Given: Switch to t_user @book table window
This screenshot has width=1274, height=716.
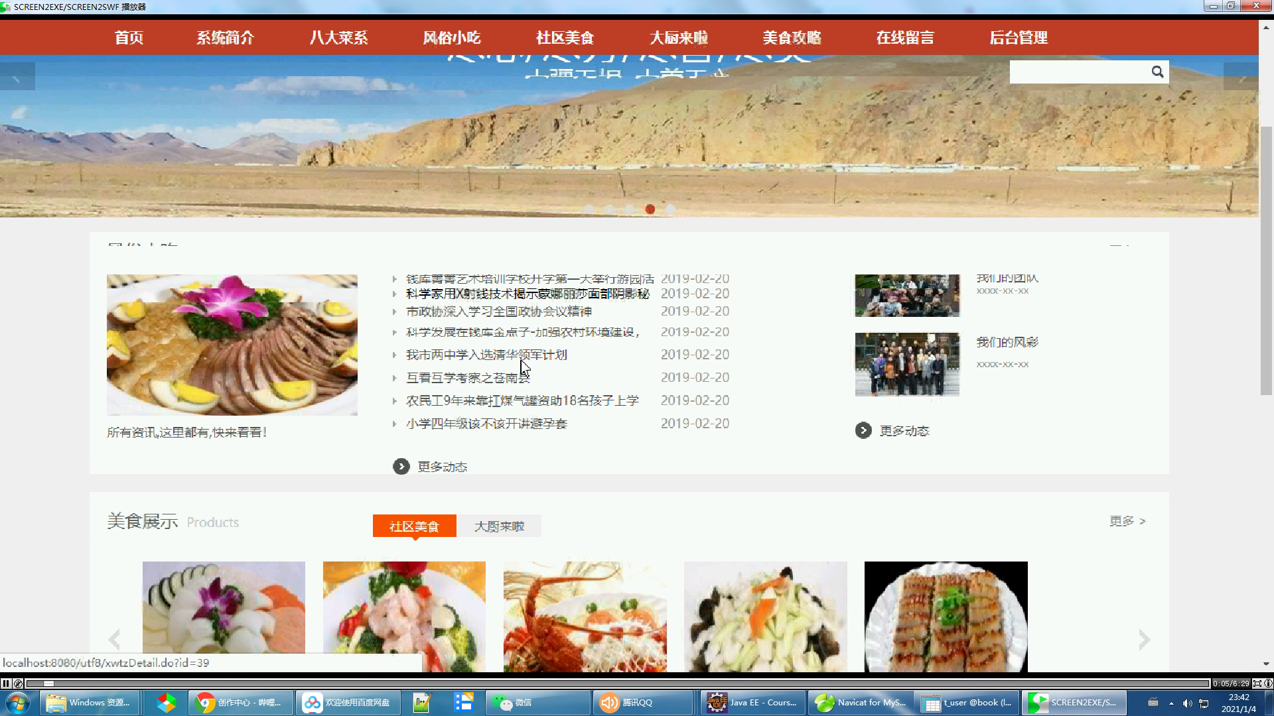Looking at the screenshot, I should pyautogui.click(x=967, y=703).
